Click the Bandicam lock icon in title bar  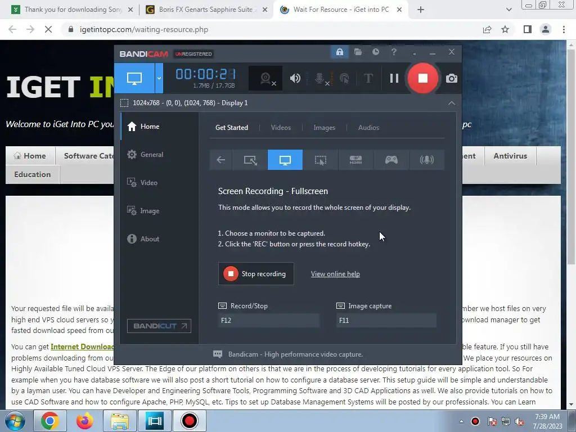339,52
